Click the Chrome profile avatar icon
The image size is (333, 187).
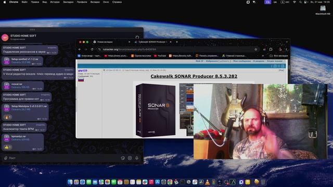(x=280, y=49)
